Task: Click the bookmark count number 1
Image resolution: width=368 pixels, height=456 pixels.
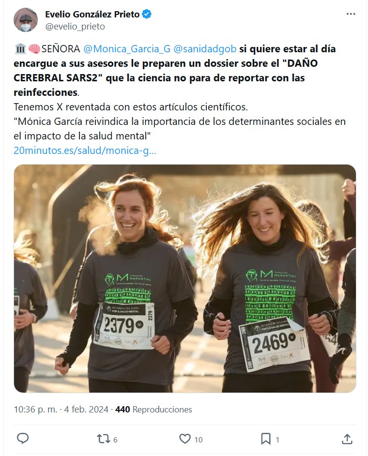Action: [x=277, y=440]
